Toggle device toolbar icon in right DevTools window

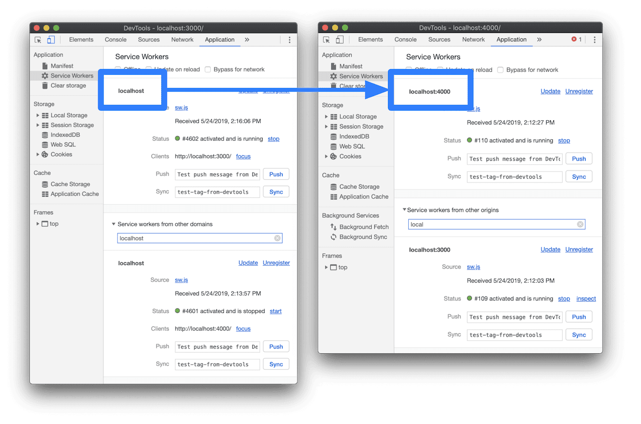[339, 40]
